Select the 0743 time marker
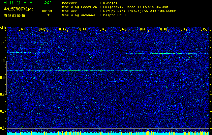Viewport: 212px width, 135px height. coord(62,29)
